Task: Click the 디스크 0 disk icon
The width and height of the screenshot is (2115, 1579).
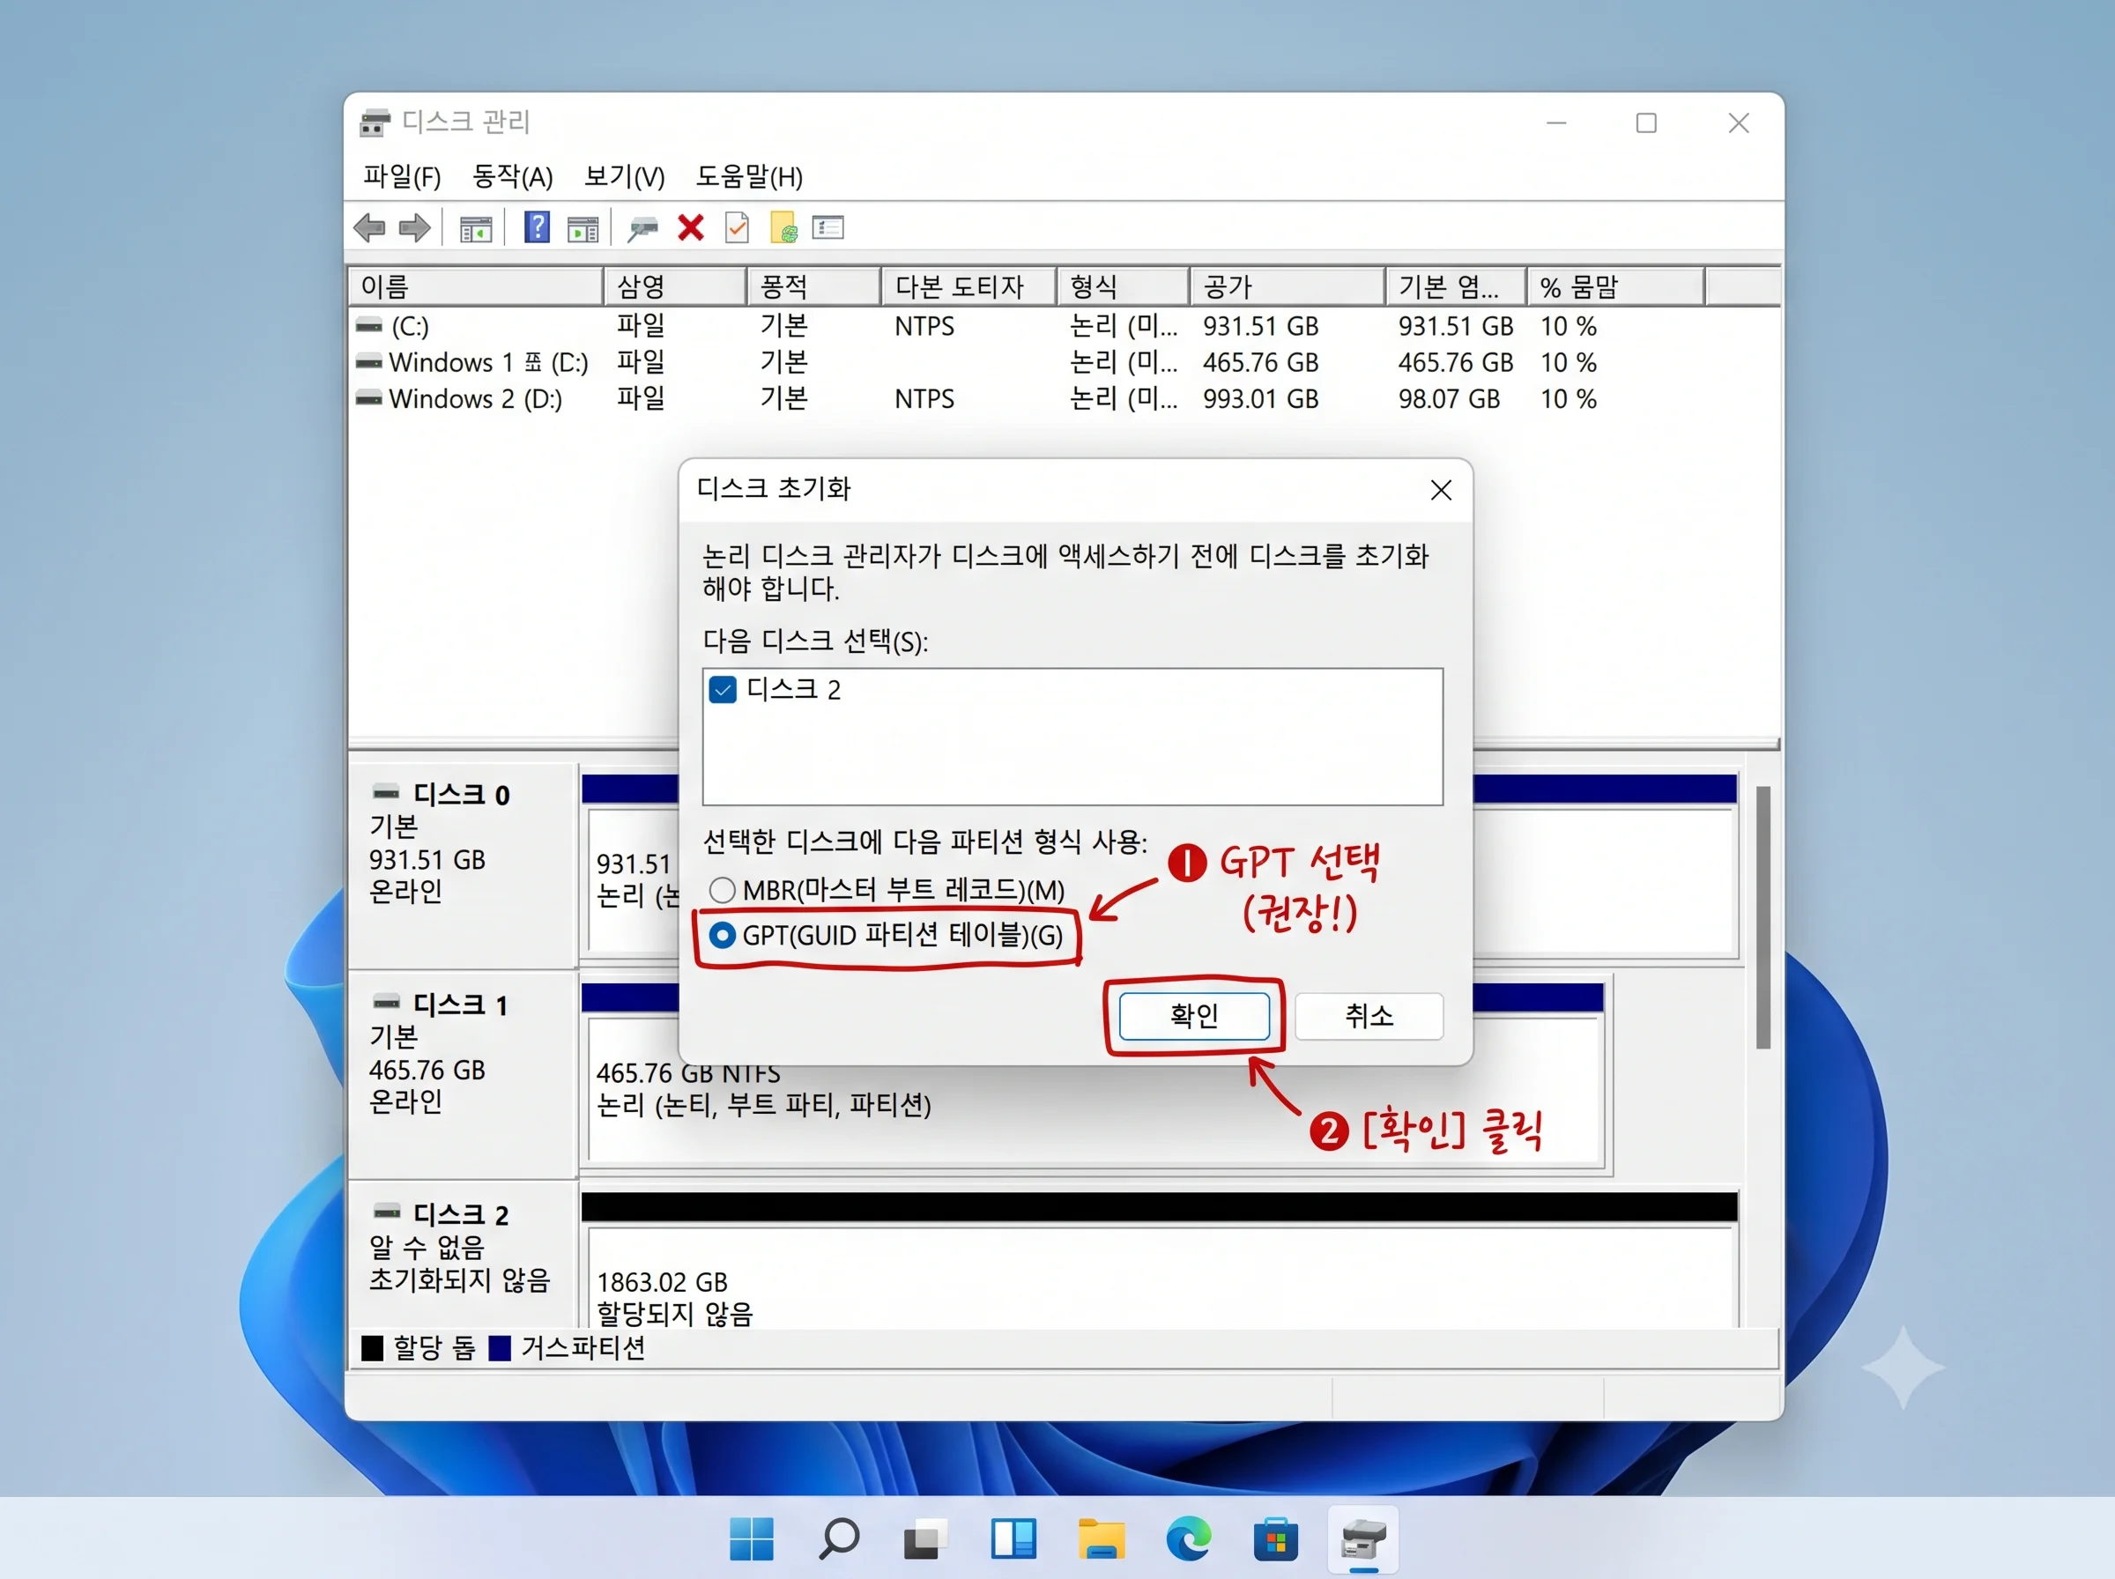Action: click(x=386, y=792)
